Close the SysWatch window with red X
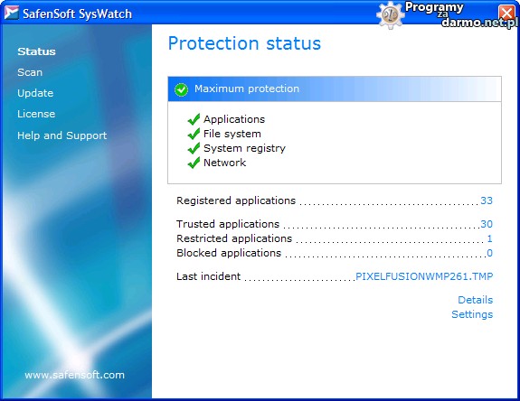Viewport: 520px width, 401px height. (506, 14)
